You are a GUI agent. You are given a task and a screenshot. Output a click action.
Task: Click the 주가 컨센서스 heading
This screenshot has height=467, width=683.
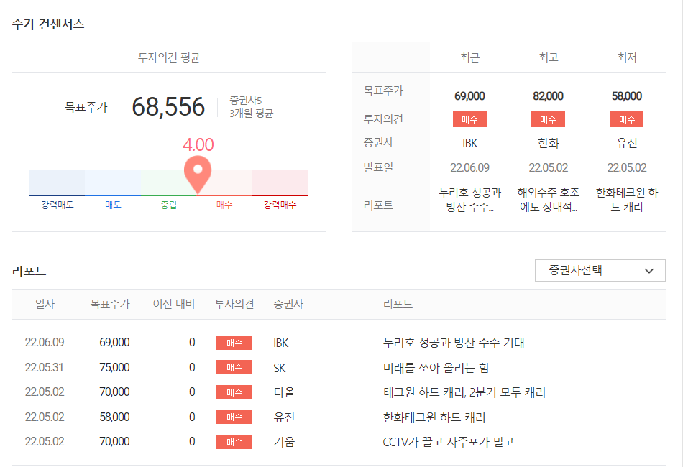[48, 24]
